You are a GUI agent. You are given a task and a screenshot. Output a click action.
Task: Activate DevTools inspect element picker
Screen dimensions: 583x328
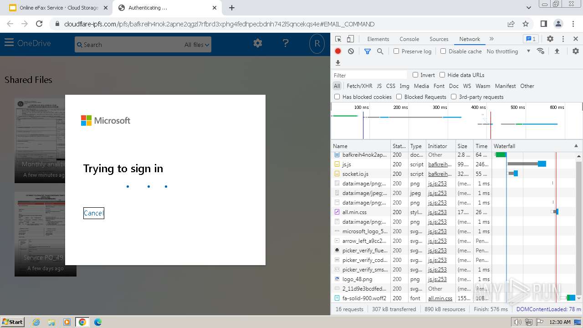[338, 39]
